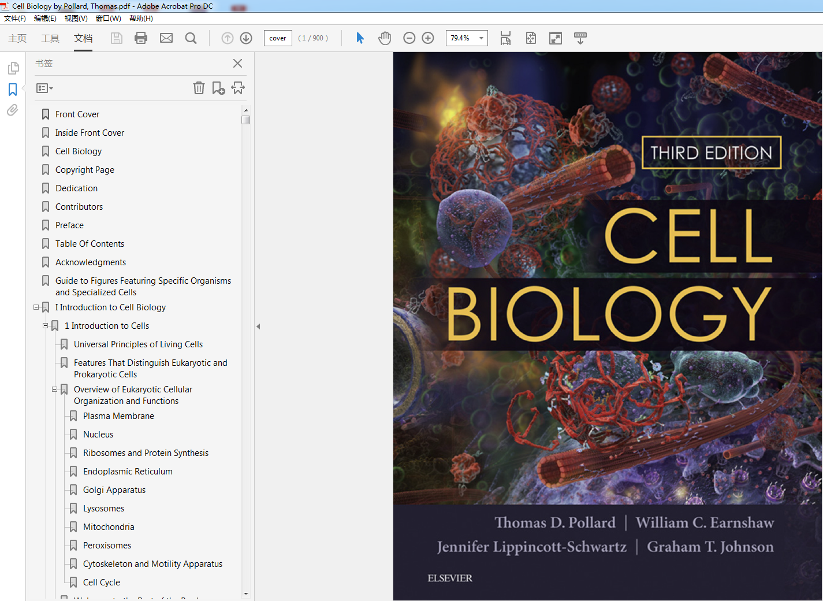823x601 pixels.
Task: Collapse 'Overview of Eukaryotic Cellular Organization' node
Action: [x=54, y=389]
